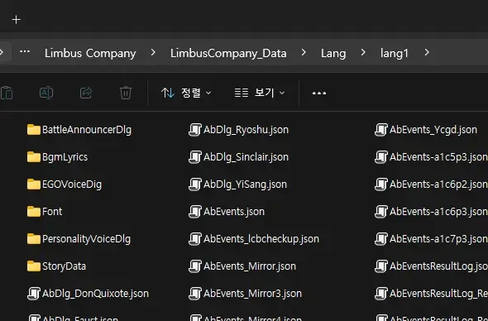
Task: Select AbEvents-a1c5p3.json file icon
Action: (381, 157)
